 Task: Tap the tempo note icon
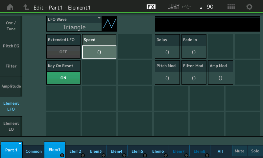tap(201, 7)
